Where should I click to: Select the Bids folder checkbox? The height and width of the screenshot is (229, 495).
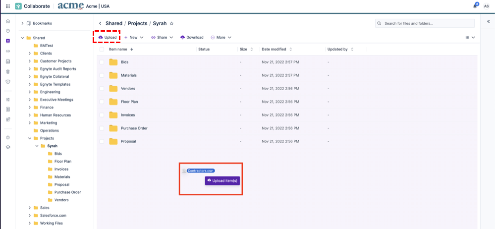click(102, 62)
